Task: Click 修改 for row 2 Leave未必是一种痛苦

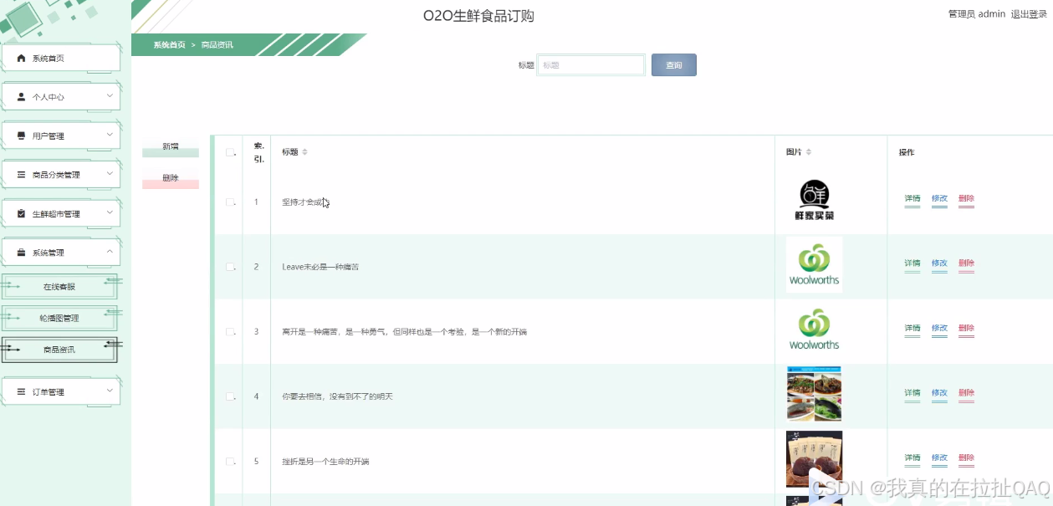Action: click(x=939, y=263)
